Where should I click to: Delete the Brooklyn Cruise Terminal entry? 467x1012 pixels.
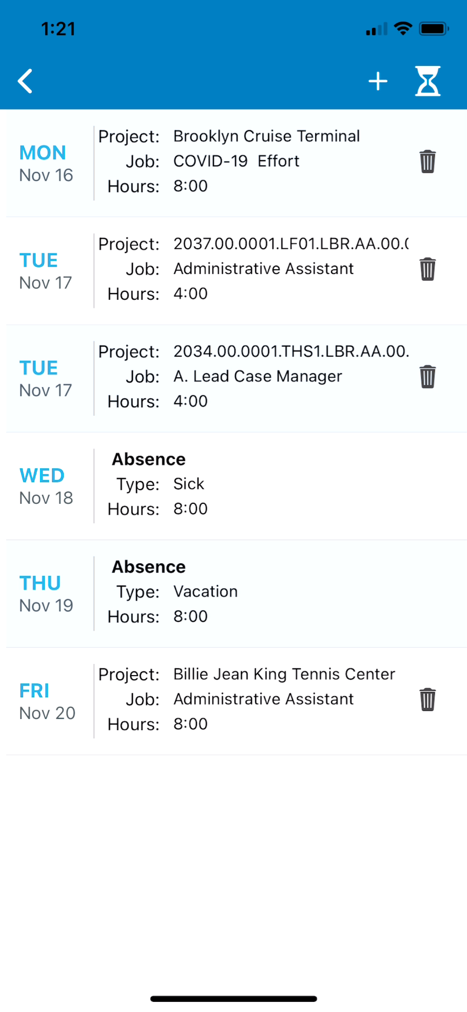click(x=428, y=162)
